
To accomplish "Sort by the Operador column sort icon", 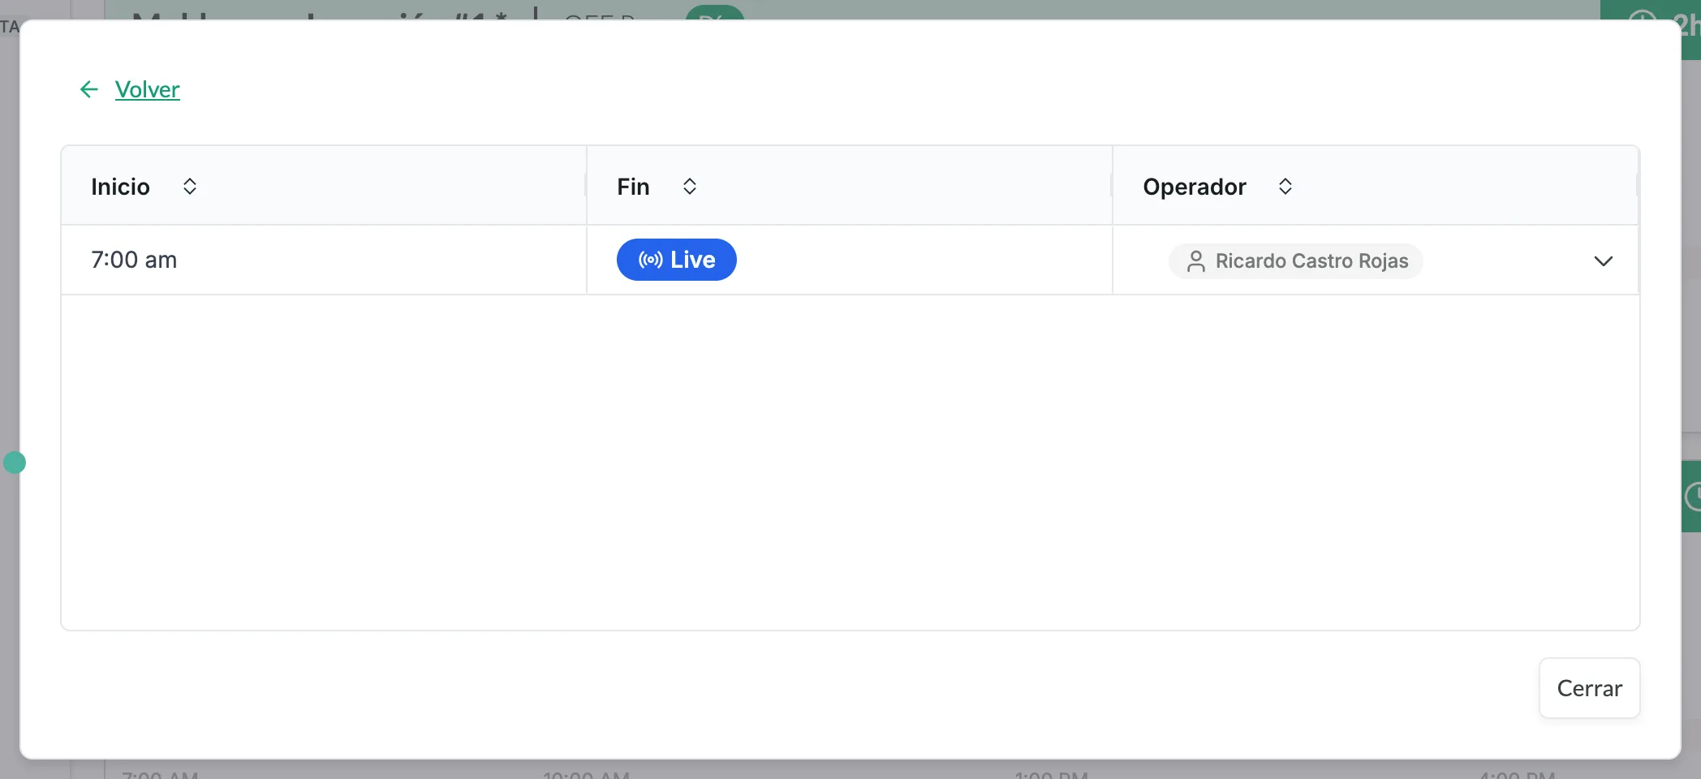I will (x=1285, y=187).
